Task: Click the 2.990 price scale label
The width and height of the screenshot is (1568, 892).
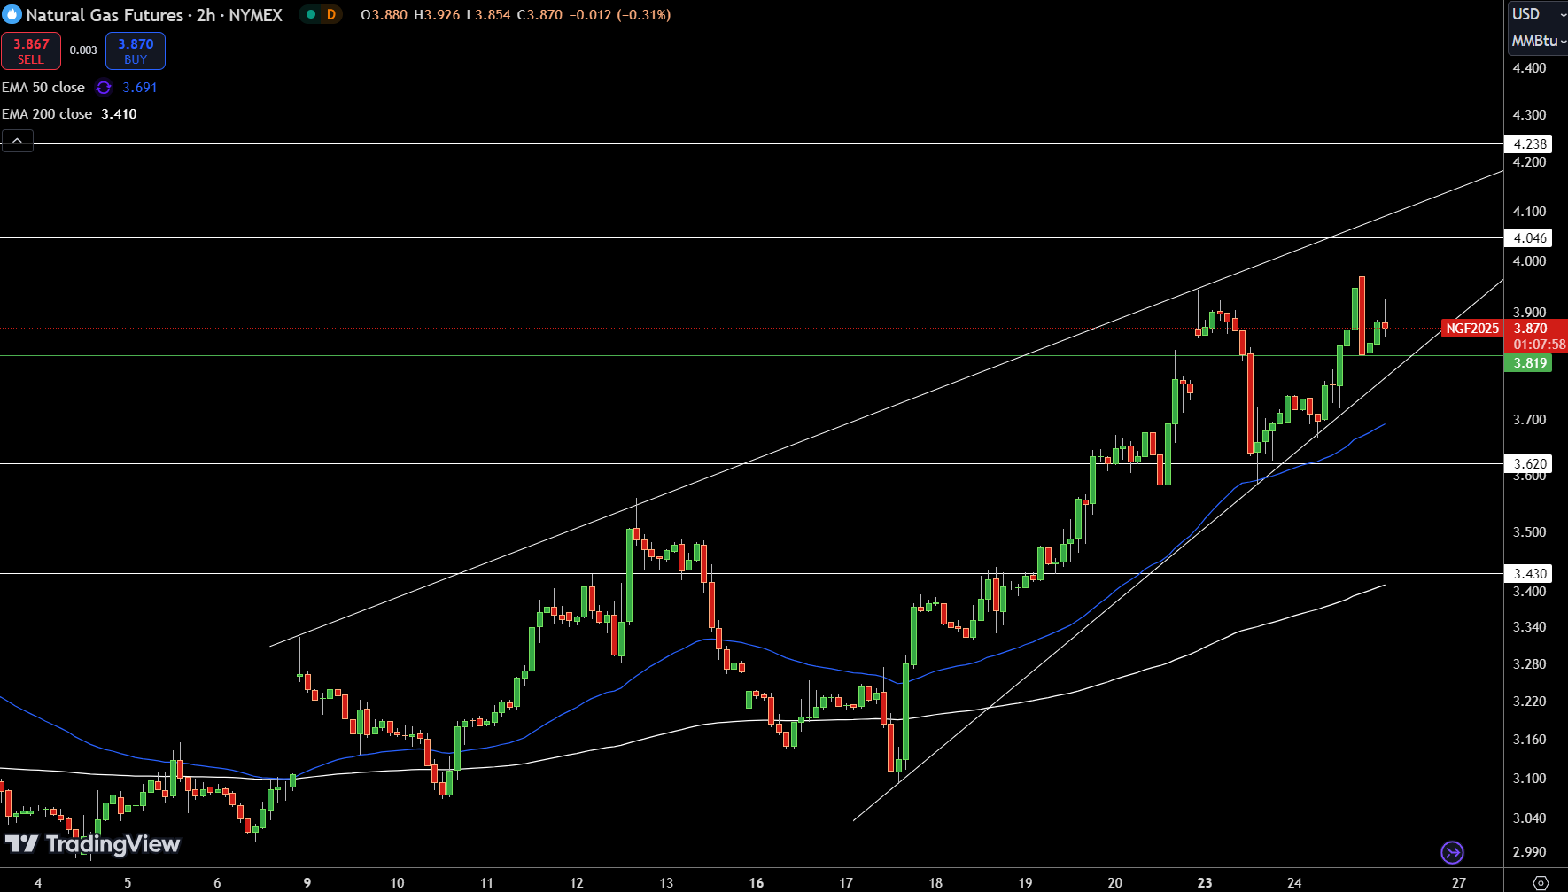Action: point(1530,852)
